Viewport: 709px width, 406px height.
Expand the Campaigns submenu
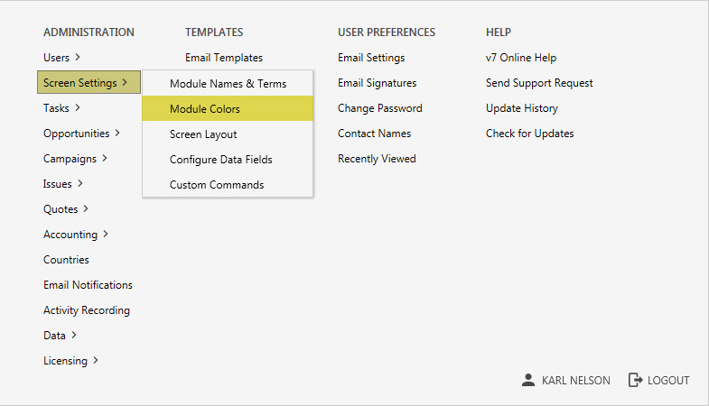pos(75,159)
